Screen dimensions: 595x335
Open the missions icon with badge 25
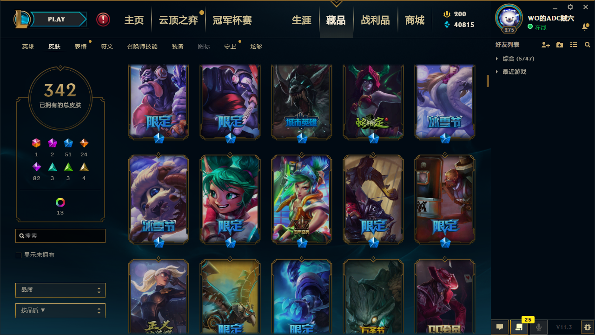(x=519, y=327)
